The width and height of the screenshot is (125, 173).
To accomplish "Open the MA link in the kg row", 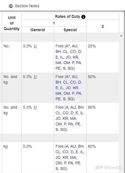I will click(73, 157).
